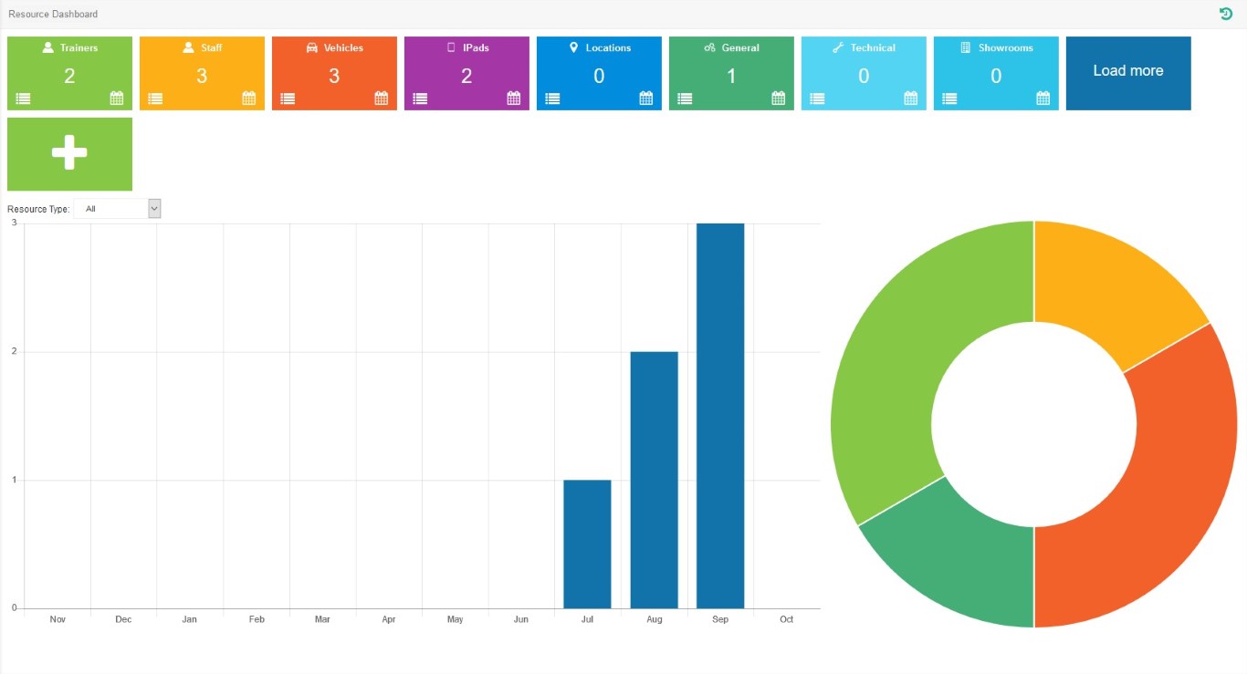
Task: Open the Locations tile title
Action: (x=608, y=47)
